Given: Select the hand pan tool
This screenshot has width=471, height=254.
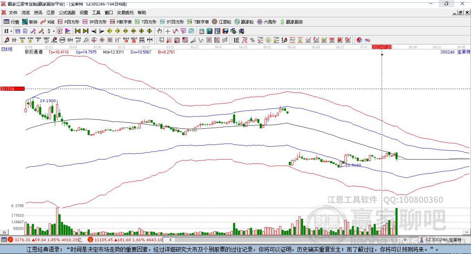Looking at the screenshot, I should click(160, 31).
